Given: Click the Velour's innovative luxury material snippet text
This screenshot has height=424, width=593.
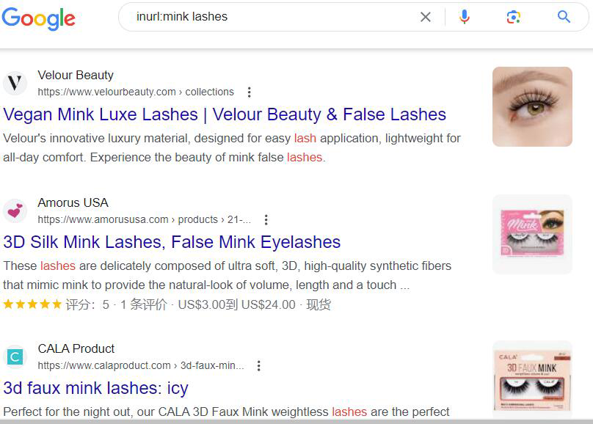Looking at the screenshot, I should [x=232, y=147].
